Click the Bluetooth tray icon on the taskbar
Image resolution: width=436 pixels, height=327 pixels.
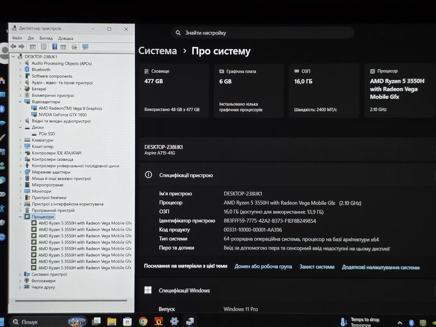click(x=411, y=322)
